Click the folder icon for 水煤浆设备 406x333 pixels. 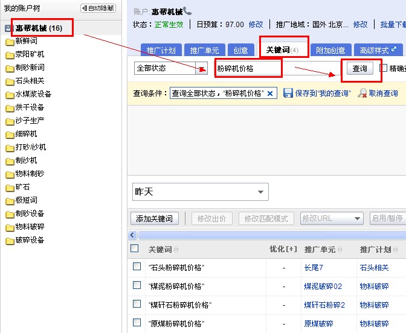click(x=10, y=95)
